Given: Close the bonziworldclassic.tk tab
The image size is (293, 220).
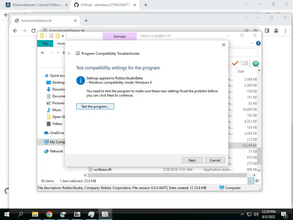Looking at the screenshot, I should tap(75, 21).
